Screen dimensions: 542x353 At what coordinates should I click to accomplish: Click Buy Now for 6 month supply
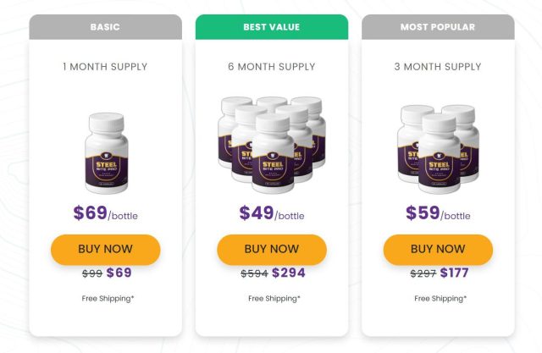click(x=272, y=250)
